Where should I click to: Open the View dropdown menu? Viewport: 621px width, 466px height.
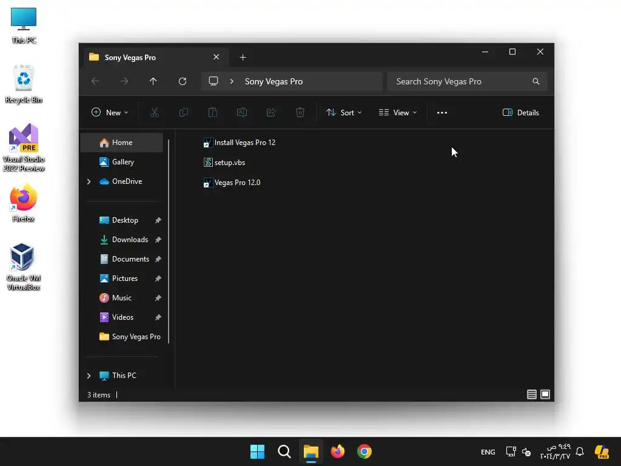[398, 112]
